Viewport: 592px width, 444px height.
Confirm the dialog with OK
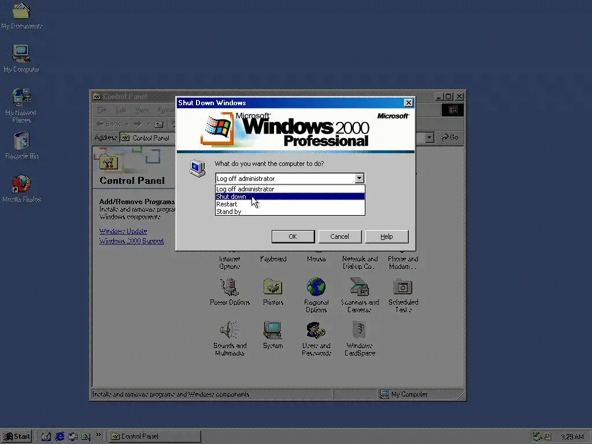[293, 236]
